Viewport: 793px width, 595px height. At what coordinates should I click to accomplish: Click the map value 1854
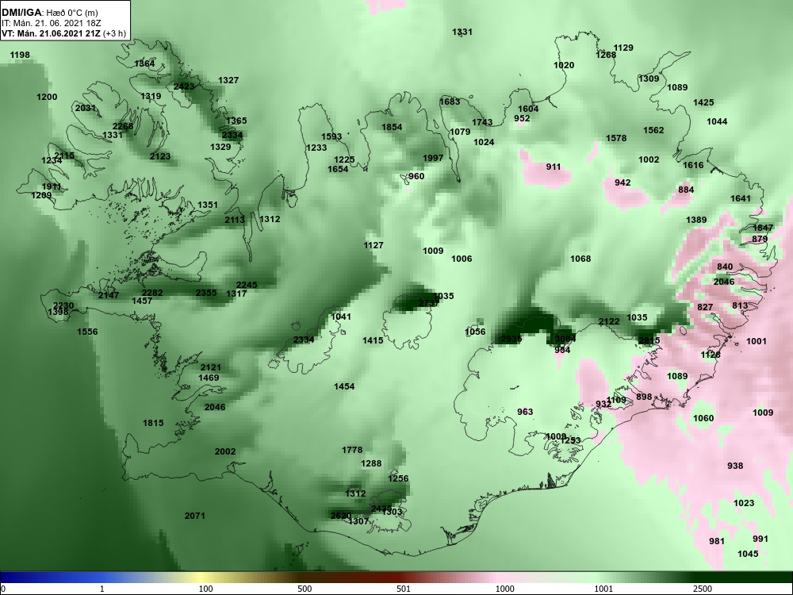392,127
